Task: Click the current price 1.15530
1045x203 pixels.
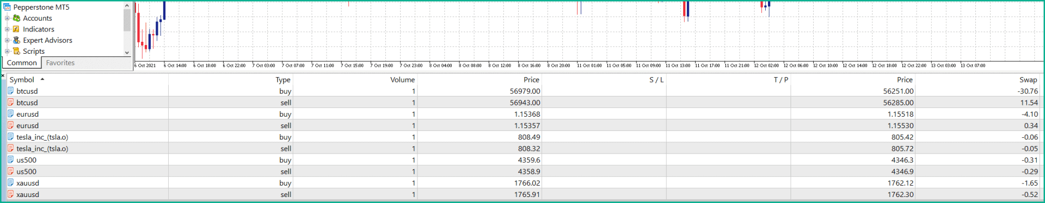Action: [900, 125]
